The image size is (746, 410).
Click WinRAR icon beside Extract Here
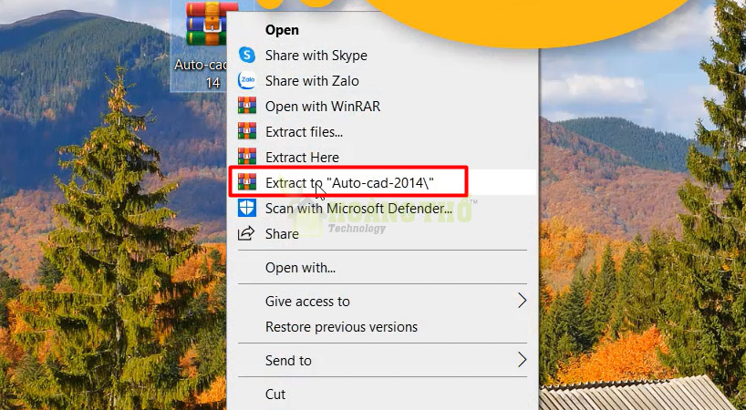point(246,158)
